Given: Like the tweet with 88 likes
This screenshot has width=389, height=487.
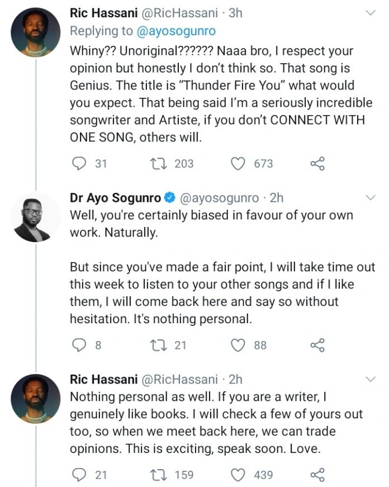Looking at the screenshot, I should [239, 345].
